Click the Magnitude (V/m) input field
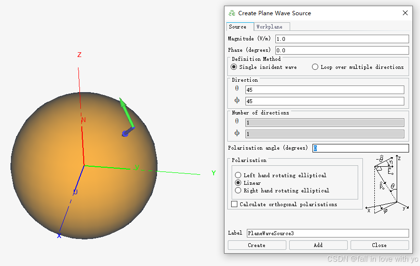This screenshot has height=266, width=420. click(342, 39)
